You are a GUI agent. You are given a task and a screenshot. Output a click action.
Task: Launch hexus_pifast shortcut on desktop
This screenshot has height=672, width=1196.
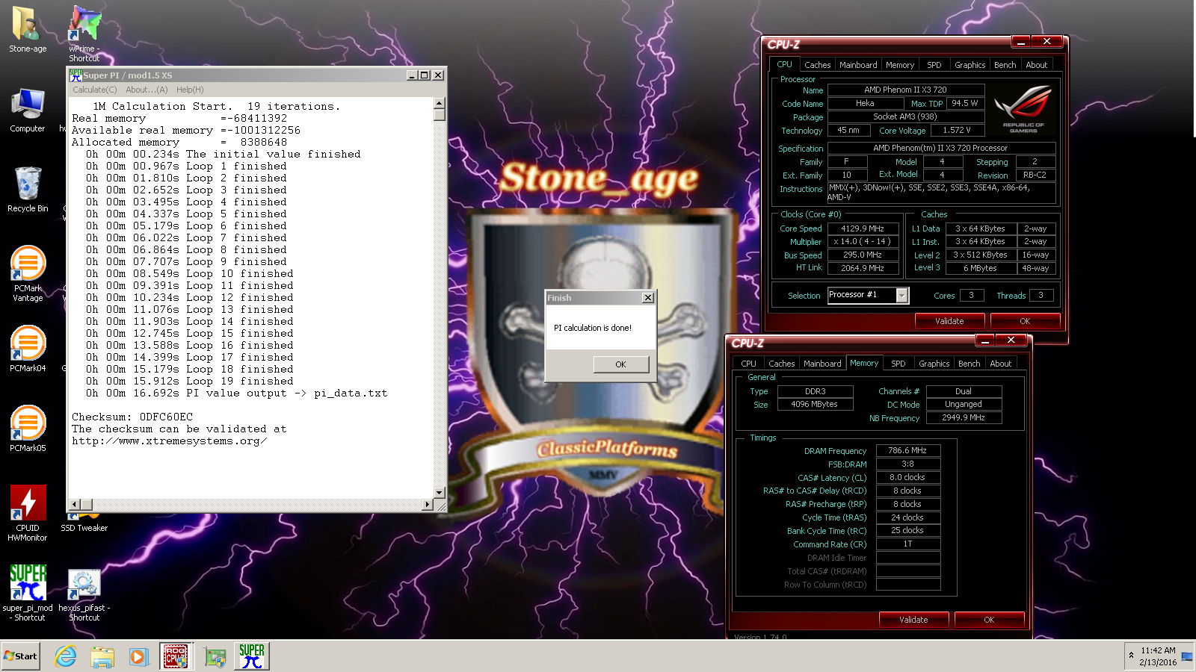(x=84, y=595)
